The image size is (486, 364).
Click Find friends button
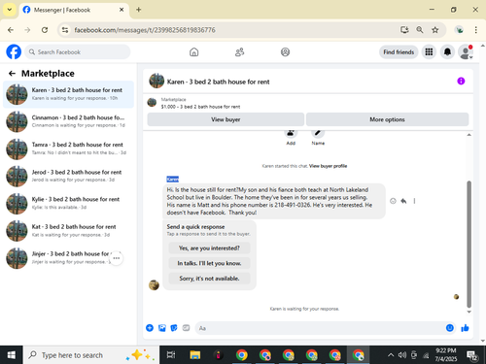pyautogui.click(x=399, y=52)
